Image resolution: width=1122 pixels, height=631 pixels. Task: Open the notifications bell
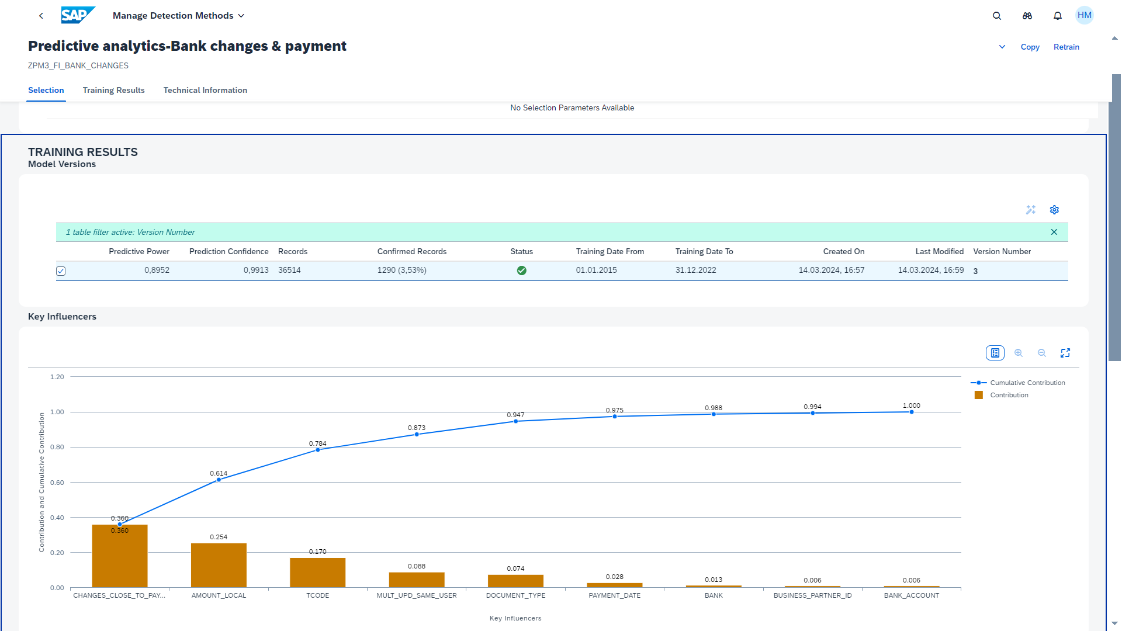pyautogui.click(x=1058, y=16)
